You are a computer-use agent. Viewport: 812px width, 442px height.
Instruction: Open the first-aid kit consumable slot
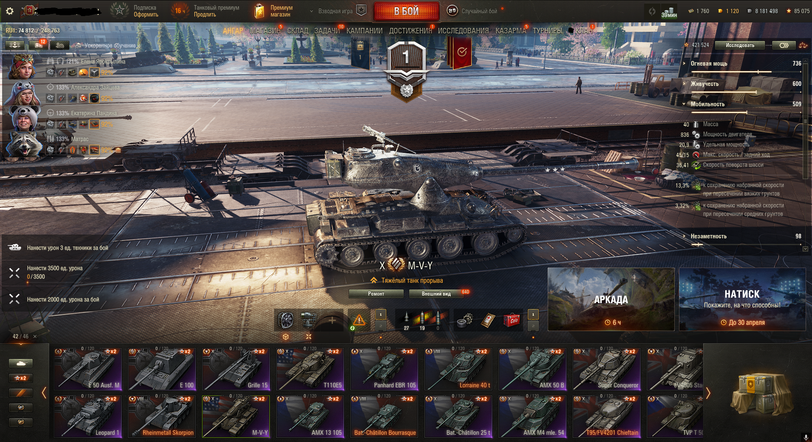pos(488,320)
